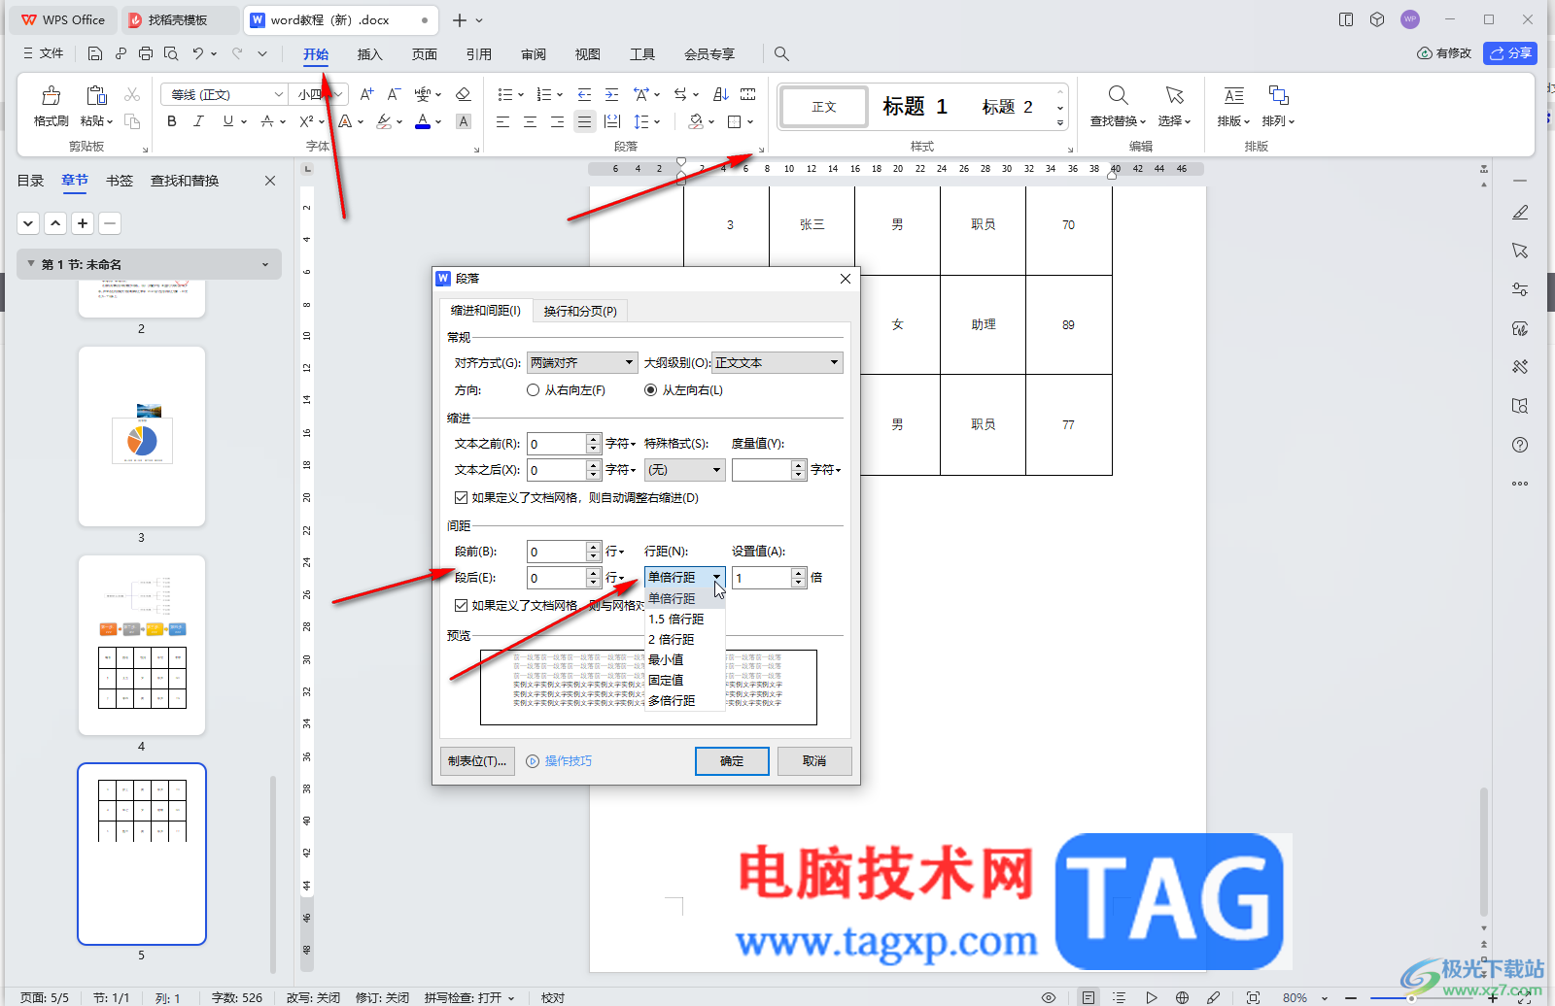Open the outline level (大纲级别) dropdown

777,363
